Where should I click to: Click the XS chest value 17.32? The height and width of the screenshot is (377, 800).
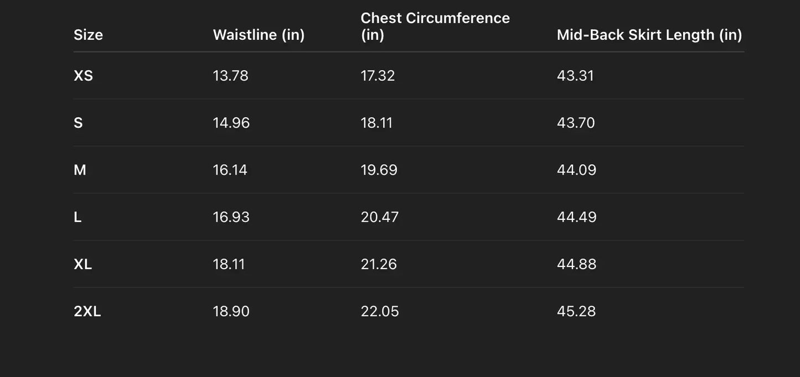tap(378, 76)
